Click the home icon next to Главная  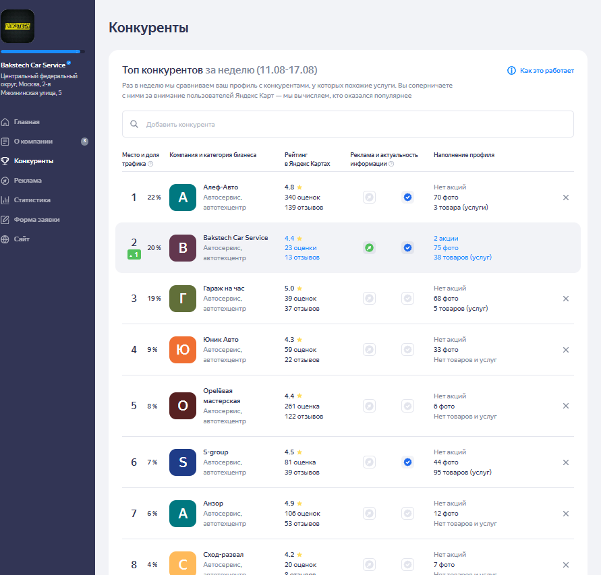point(5,122)
